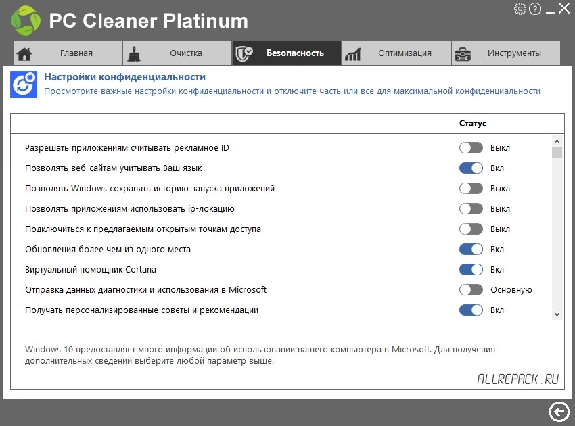Click the shield icon on Безопасность tab
Image resolution: width=575 pixels, height=426 pixels.
[x=244, y=53]
